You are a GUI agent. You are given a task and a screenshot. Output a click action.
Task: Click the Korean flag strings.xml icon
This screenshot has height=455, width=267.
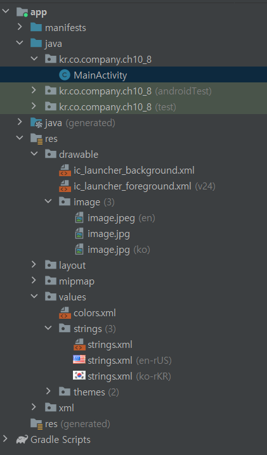tap(79, 375)
